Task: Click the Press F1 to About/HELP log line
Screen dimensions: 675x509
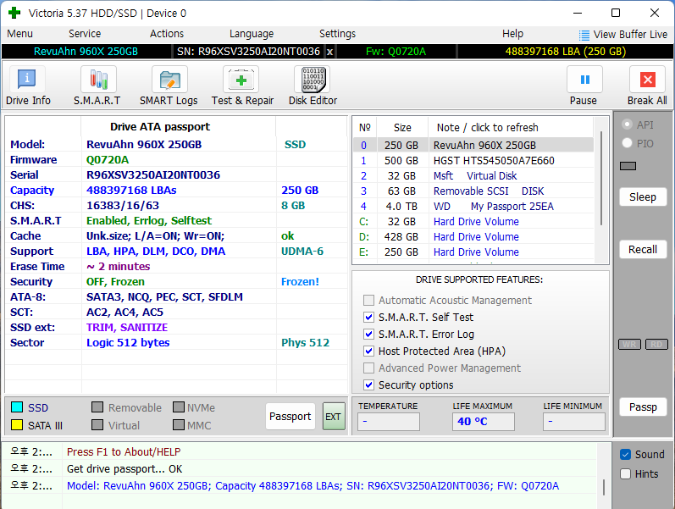Action: pyautogui.click(x=124, y=451)
